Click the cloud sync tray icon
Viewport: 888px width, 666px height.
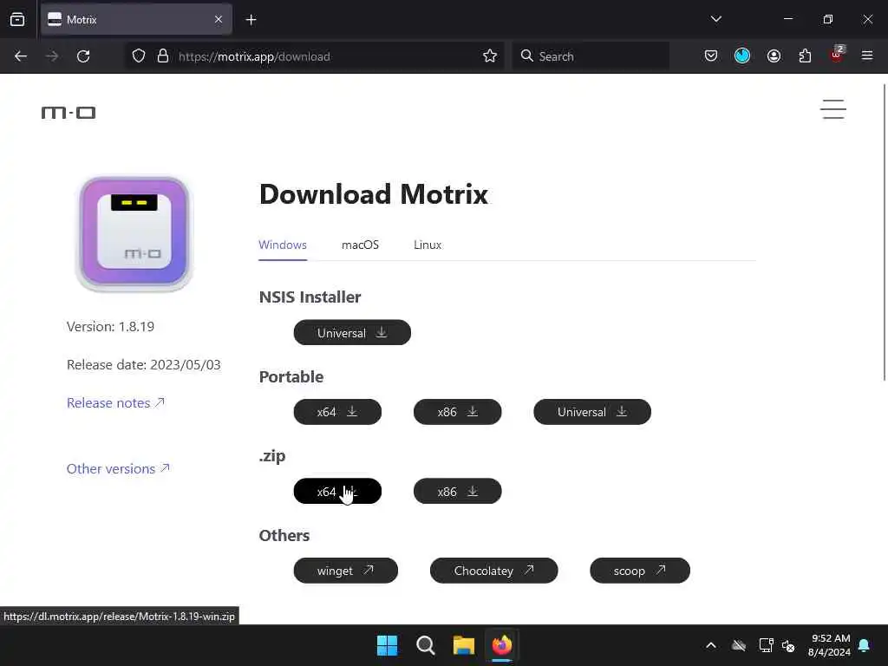coord(739,645)
